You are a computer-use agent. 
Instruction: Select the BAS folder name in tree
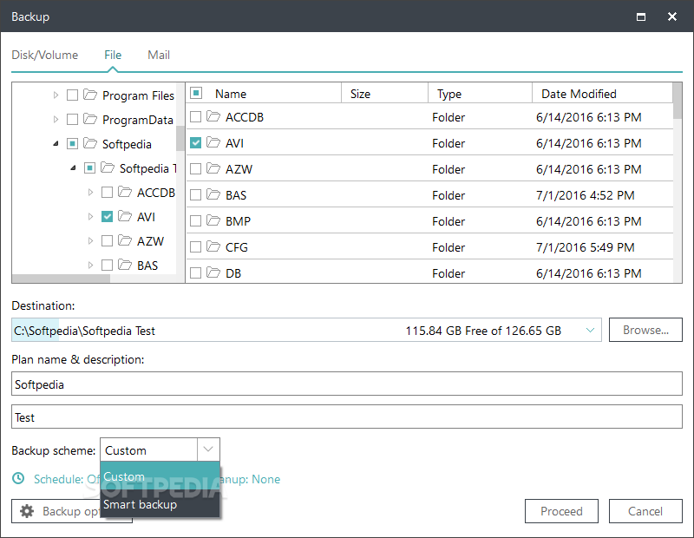[147, 266]
